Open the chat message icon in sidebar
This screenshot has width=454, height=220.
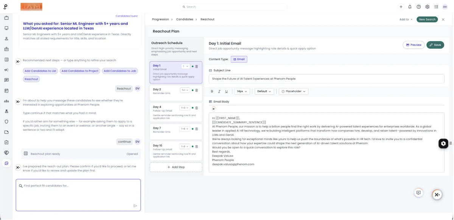click(x=6, y=80)
